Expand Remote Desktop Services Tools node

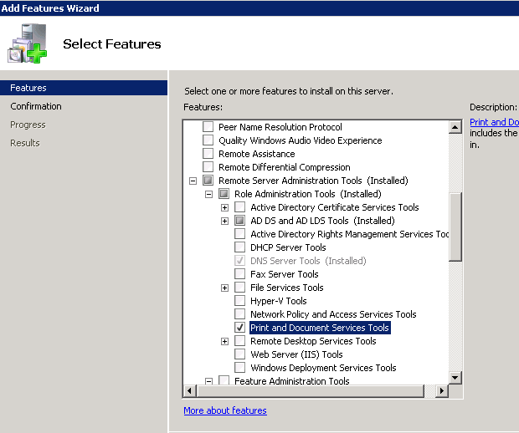tap(224, 341)
